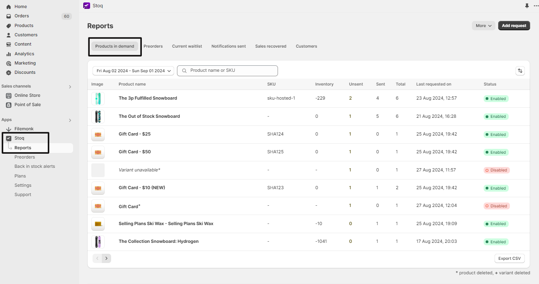
Task: Click the Selling Plans Ski Wax thumbnail
Action: tap(98, 224)
